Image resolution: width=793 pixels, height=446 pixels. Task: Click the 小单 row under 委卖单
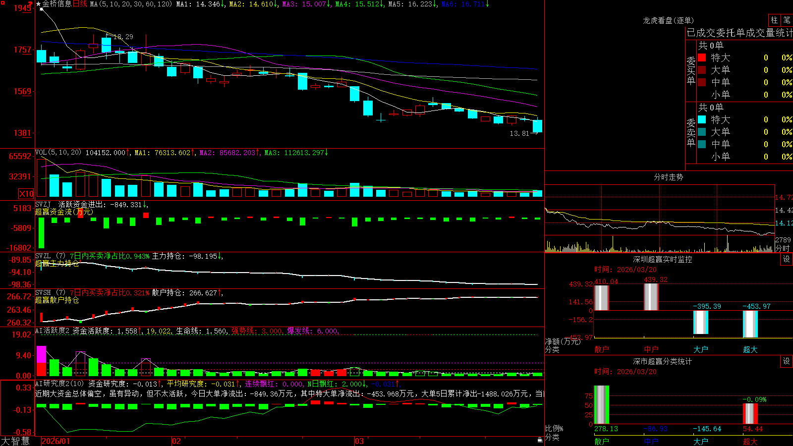click(745, 157)
